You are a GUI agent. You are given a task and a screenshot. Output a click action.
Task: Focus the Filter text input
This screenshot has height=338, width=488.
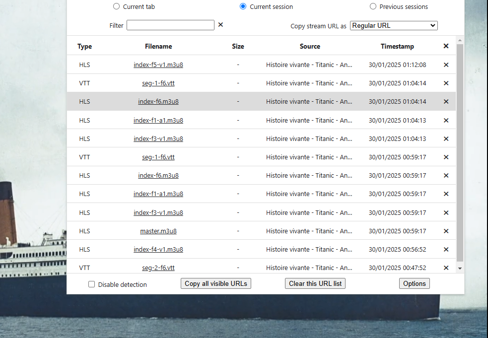(x=171, y=25)
